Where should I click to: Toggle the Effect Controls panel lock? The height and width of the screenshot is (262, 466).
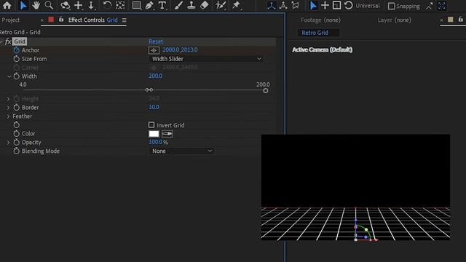coord(61,20)
